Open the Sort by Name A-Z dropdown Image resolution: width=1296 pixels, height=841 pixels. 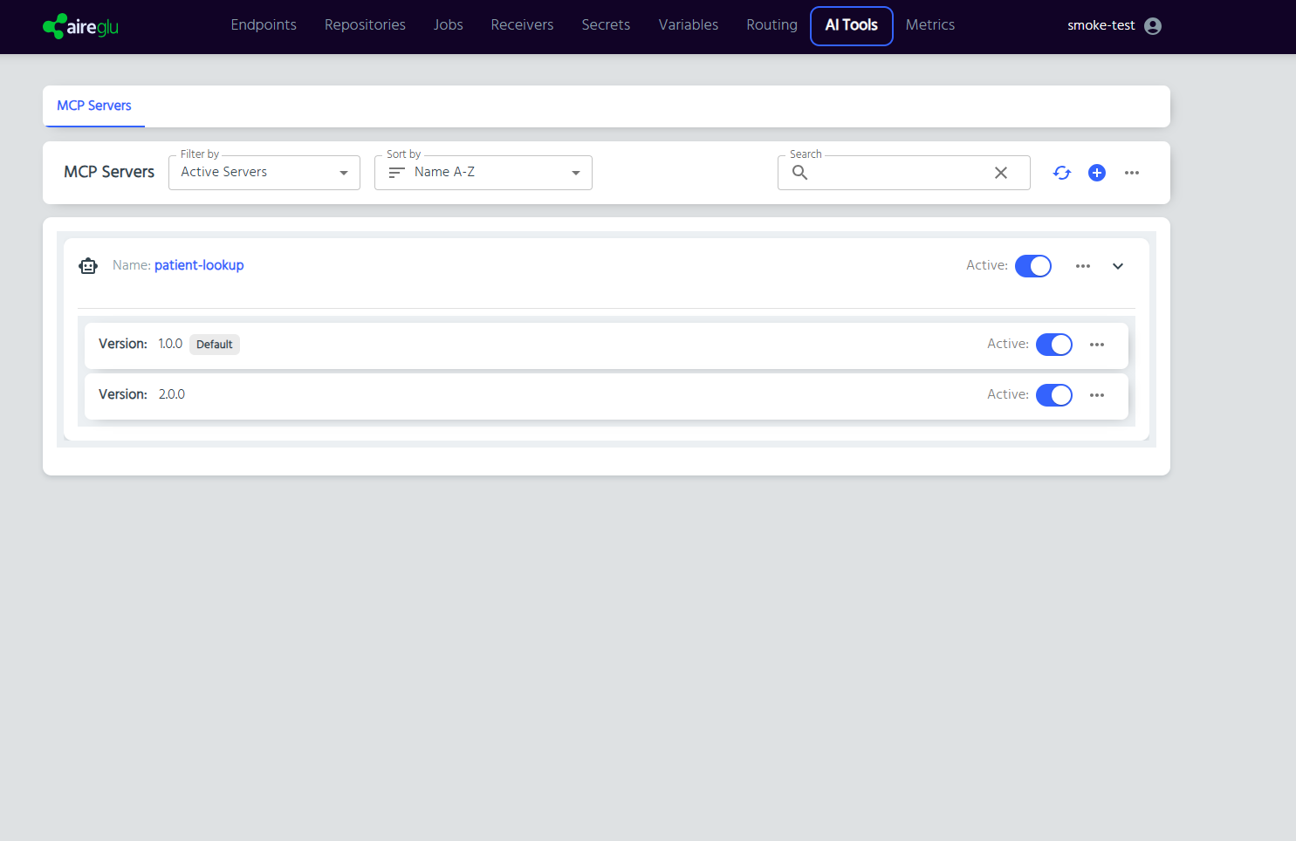tap(483, 173)
